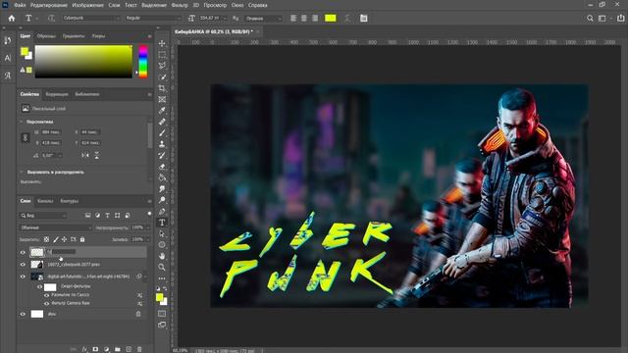Screen dimensions: 628x353
Task: Open the Изображение menu
Action: coord(87,5)
